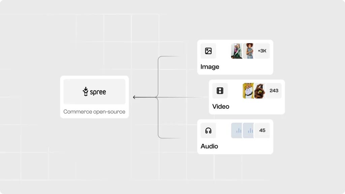Screen dimensions: 345x194
Task: Click the 45 audio count badge
Action: 262,131
